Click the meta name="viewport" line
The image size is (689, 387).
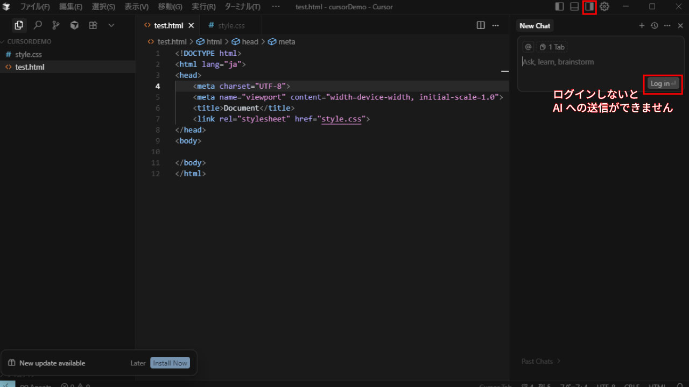click(x=348, y=97)
